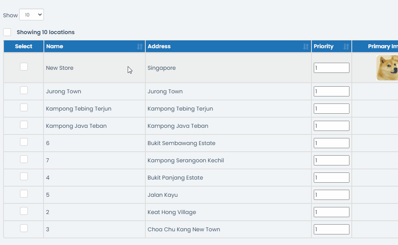The width and height of the screenshot is (398, 245).
Task: Check the Choa Chu Kang New Town row
Action: pos(24,228)
